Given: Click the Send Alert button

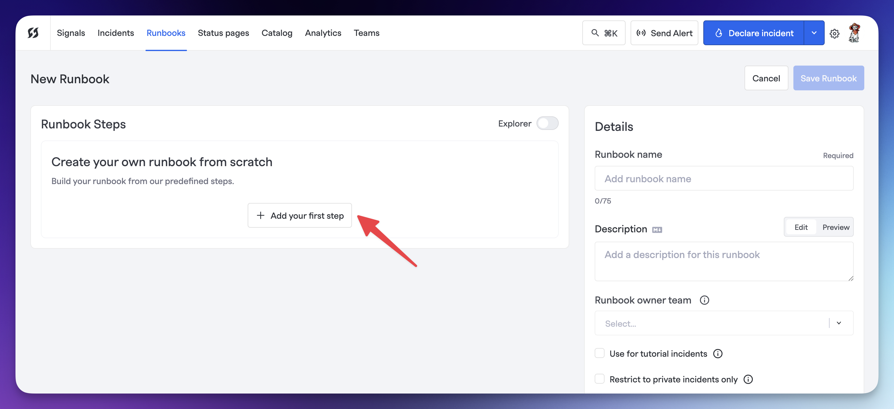Looking at the screenshot, I should (664, 33).
